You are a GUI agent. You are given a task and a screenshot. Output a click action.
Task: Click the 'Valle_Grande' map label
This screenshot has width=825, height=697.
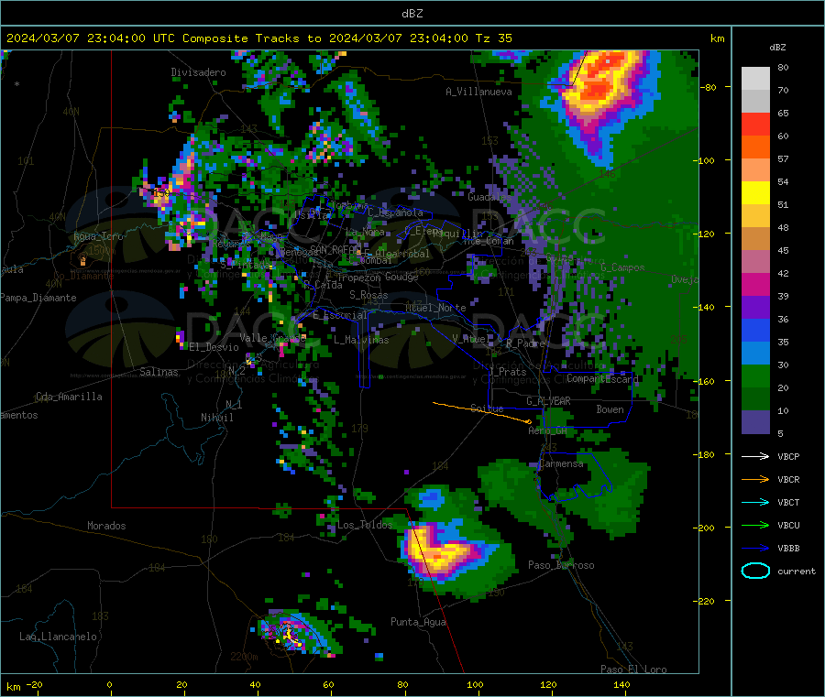click(272, 337)
